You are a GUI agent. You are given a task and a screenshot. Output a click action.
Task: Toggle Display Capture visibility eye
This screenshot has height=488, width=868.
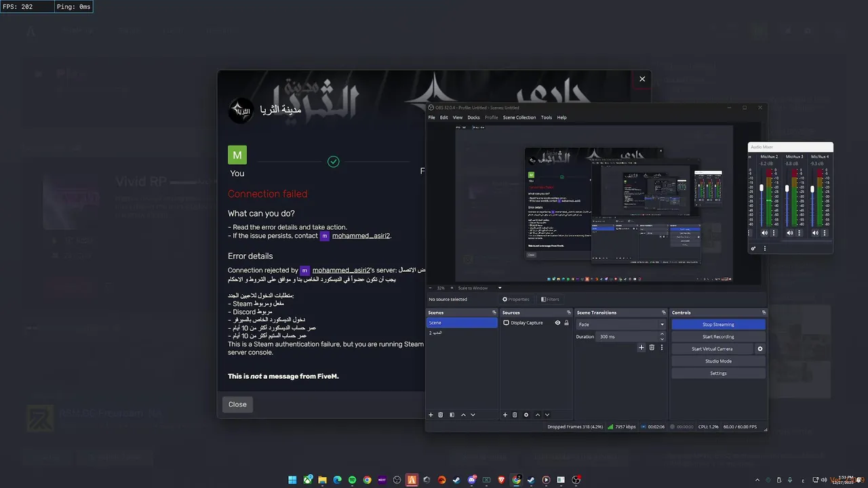pos(557,323)
